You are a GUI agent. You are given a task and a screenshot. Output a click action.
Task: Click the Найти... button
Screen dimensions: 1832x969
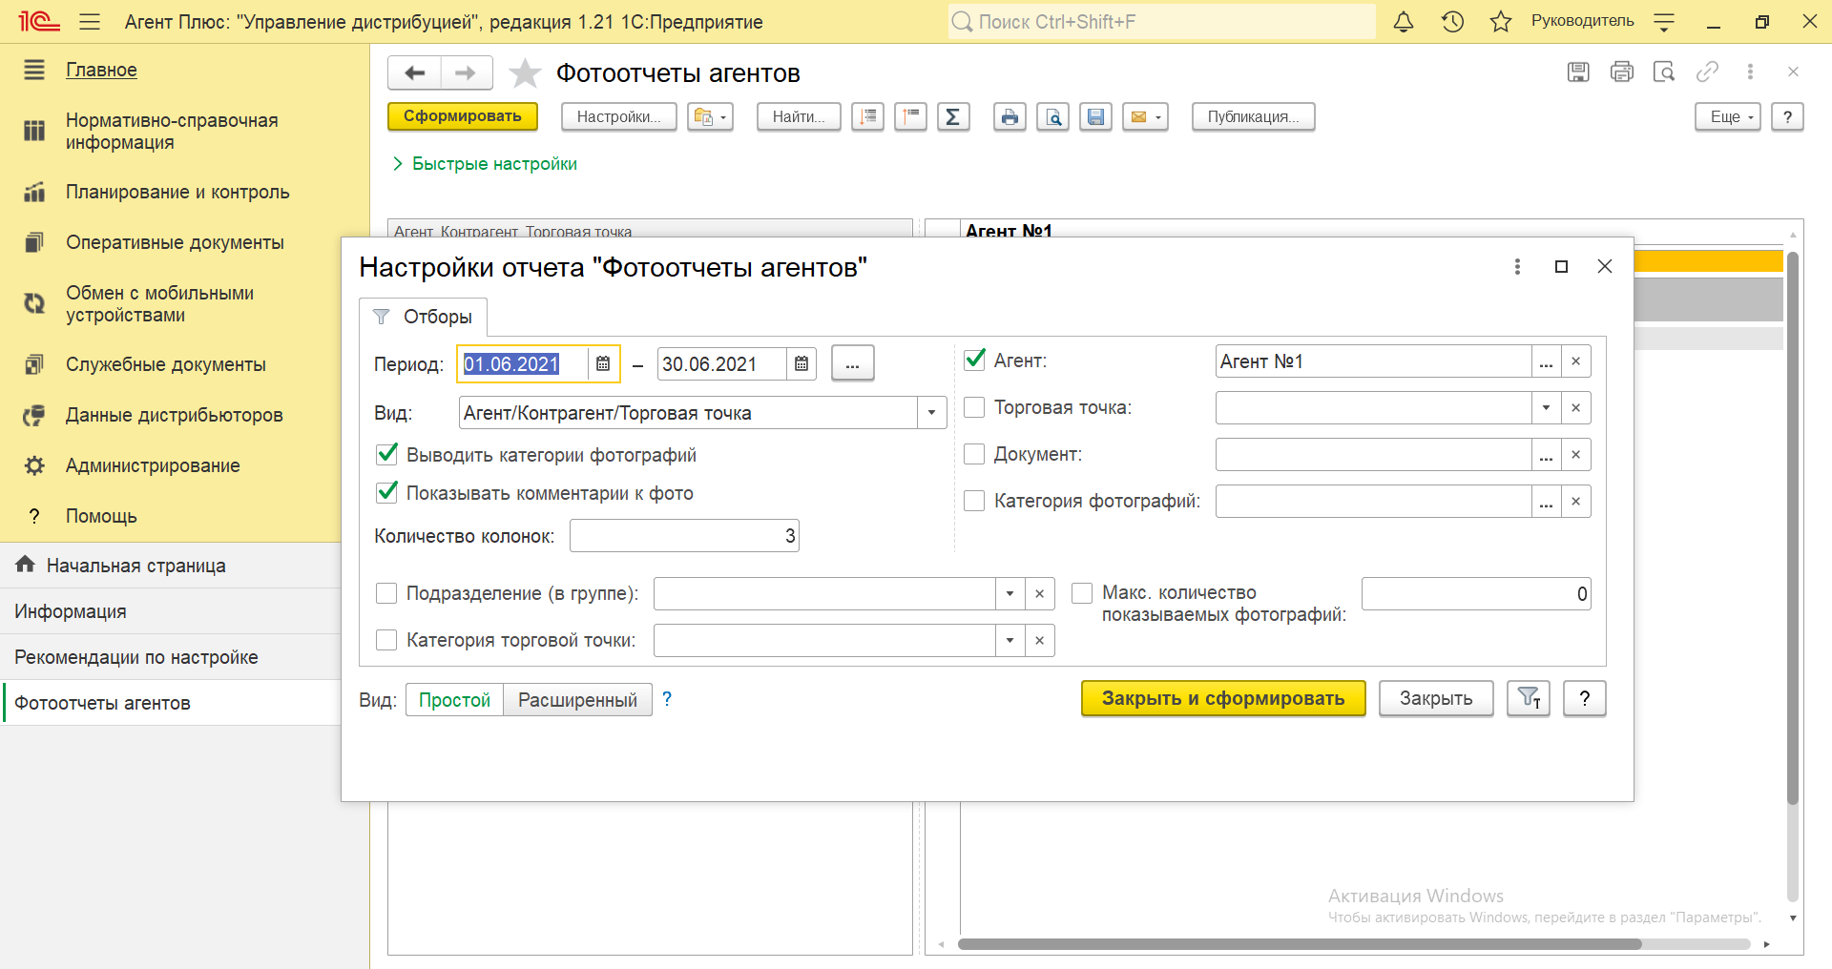pyautogui.click(x=799, y=116)
